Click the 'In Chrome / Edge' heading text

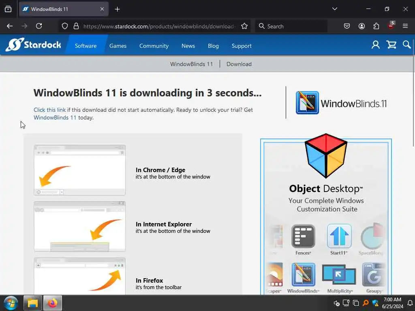point(160,170)
